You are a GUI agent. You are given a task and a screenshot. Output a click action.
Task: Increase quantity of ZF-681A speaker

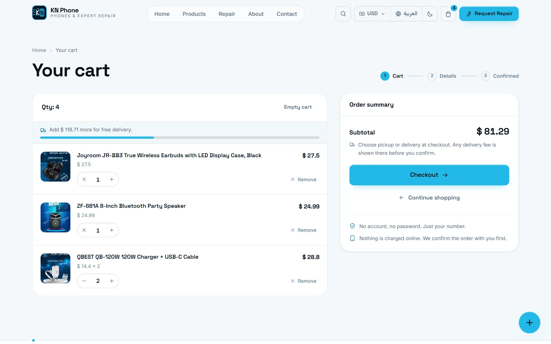112,230
